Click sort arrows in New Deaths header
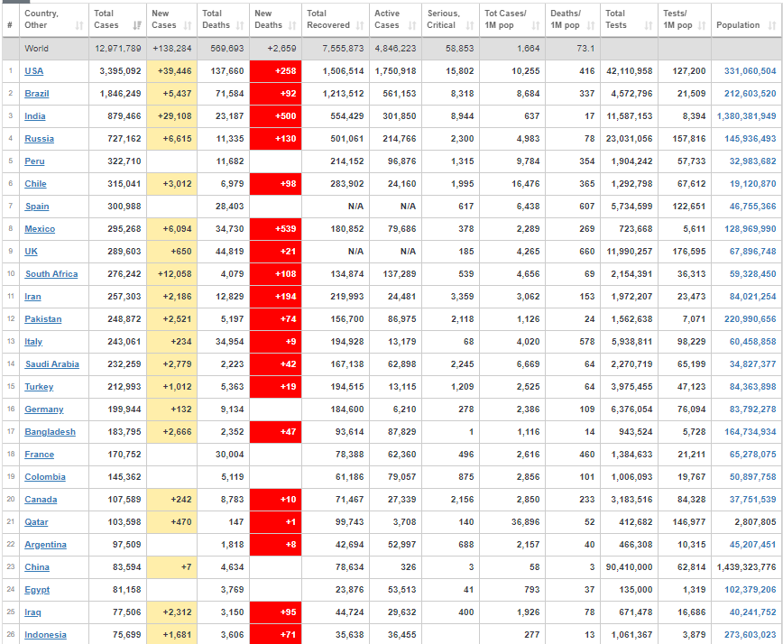 293,25
